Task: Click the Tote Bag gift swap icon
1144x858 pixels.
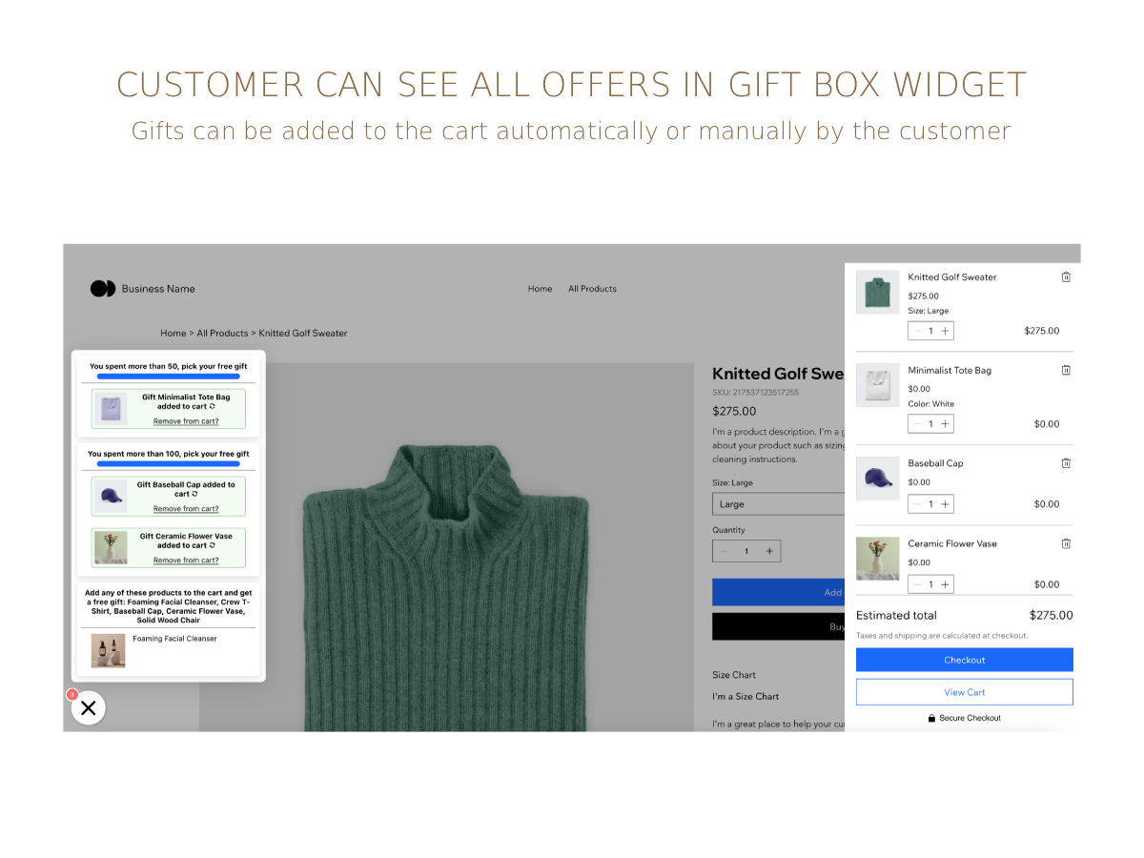Action: click(213, 406)
